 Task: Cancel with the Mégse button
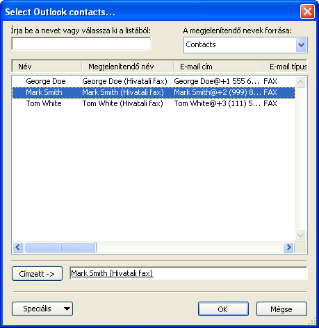281,309
